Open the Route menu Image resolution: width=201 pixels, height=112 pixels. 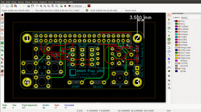(x=35, y=2)
